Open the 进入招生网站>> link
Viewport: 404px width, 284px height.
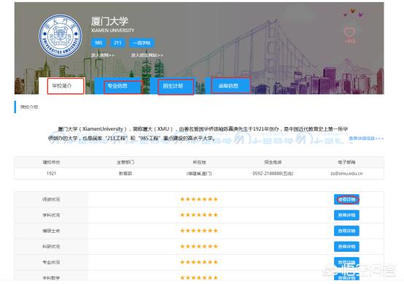click(147, 55)
